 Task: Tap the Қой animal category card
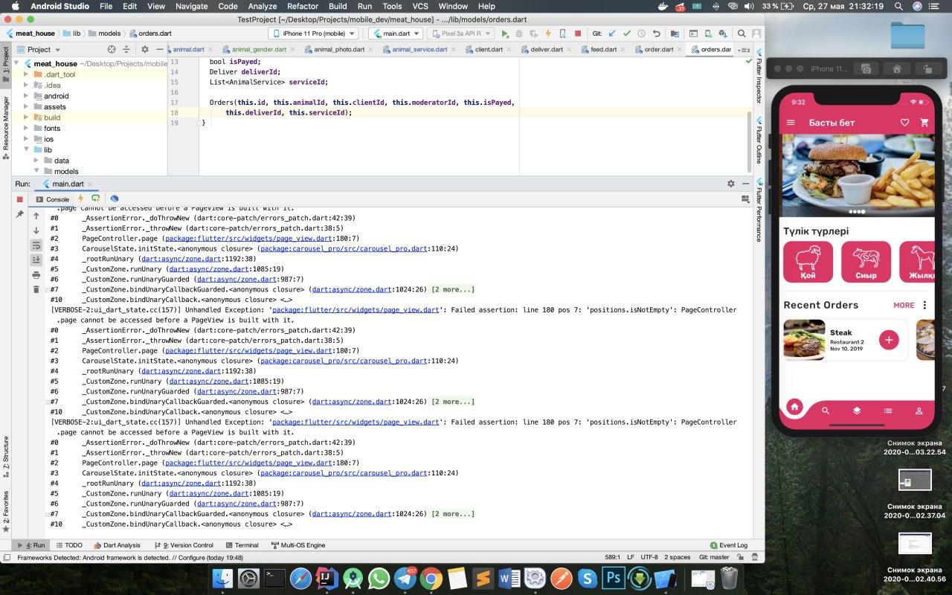(808, 262)
